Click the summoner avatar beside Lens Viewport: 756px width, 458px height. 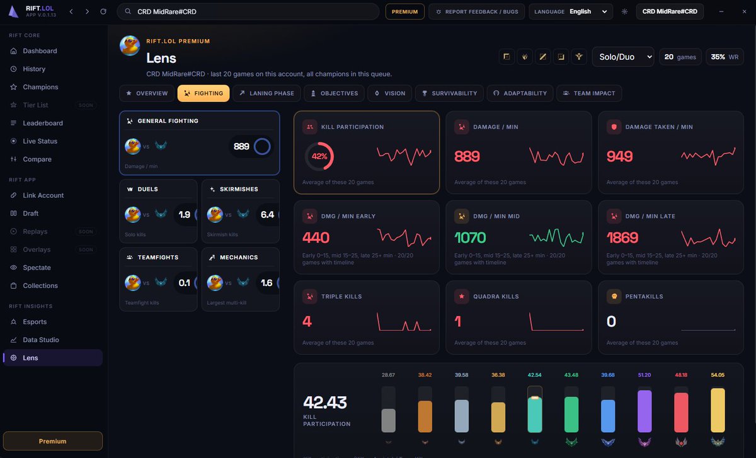130,45
